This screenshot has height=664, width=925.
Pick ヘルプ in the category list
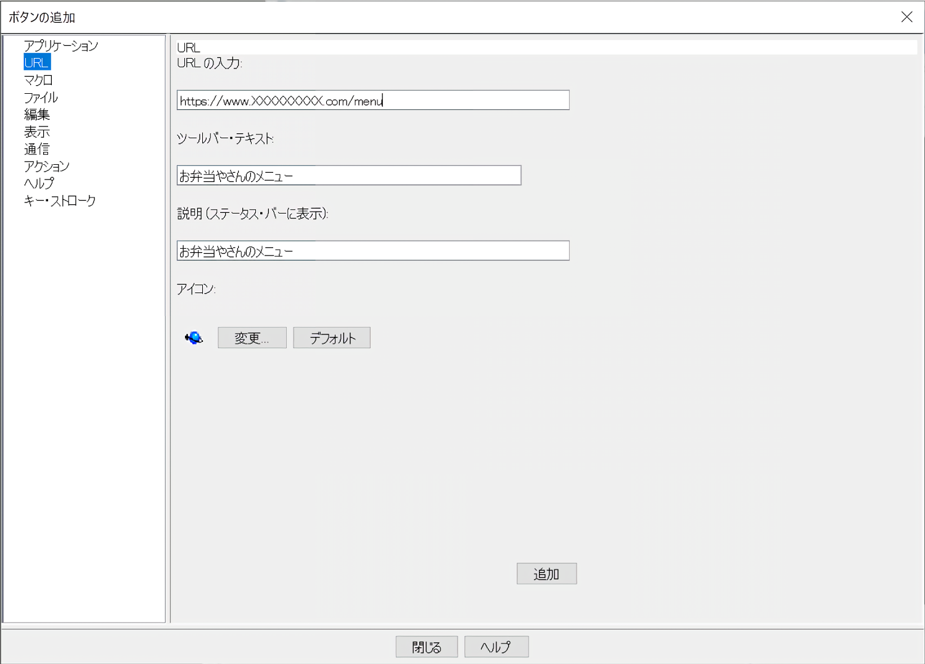pos(39,183)
